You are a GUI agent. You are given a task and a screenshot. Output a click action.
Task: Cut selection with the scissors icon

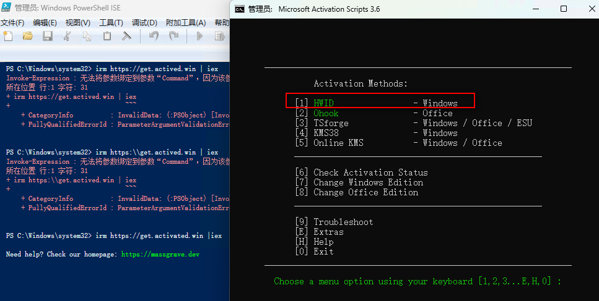(68, 36)
